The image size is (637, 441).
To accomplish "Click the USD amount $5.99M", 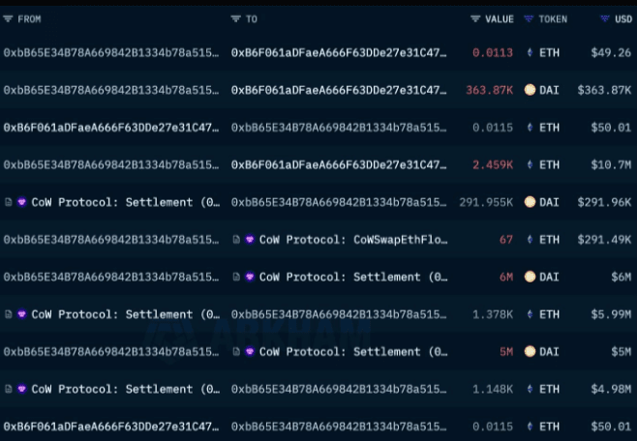I will [612, 314].
